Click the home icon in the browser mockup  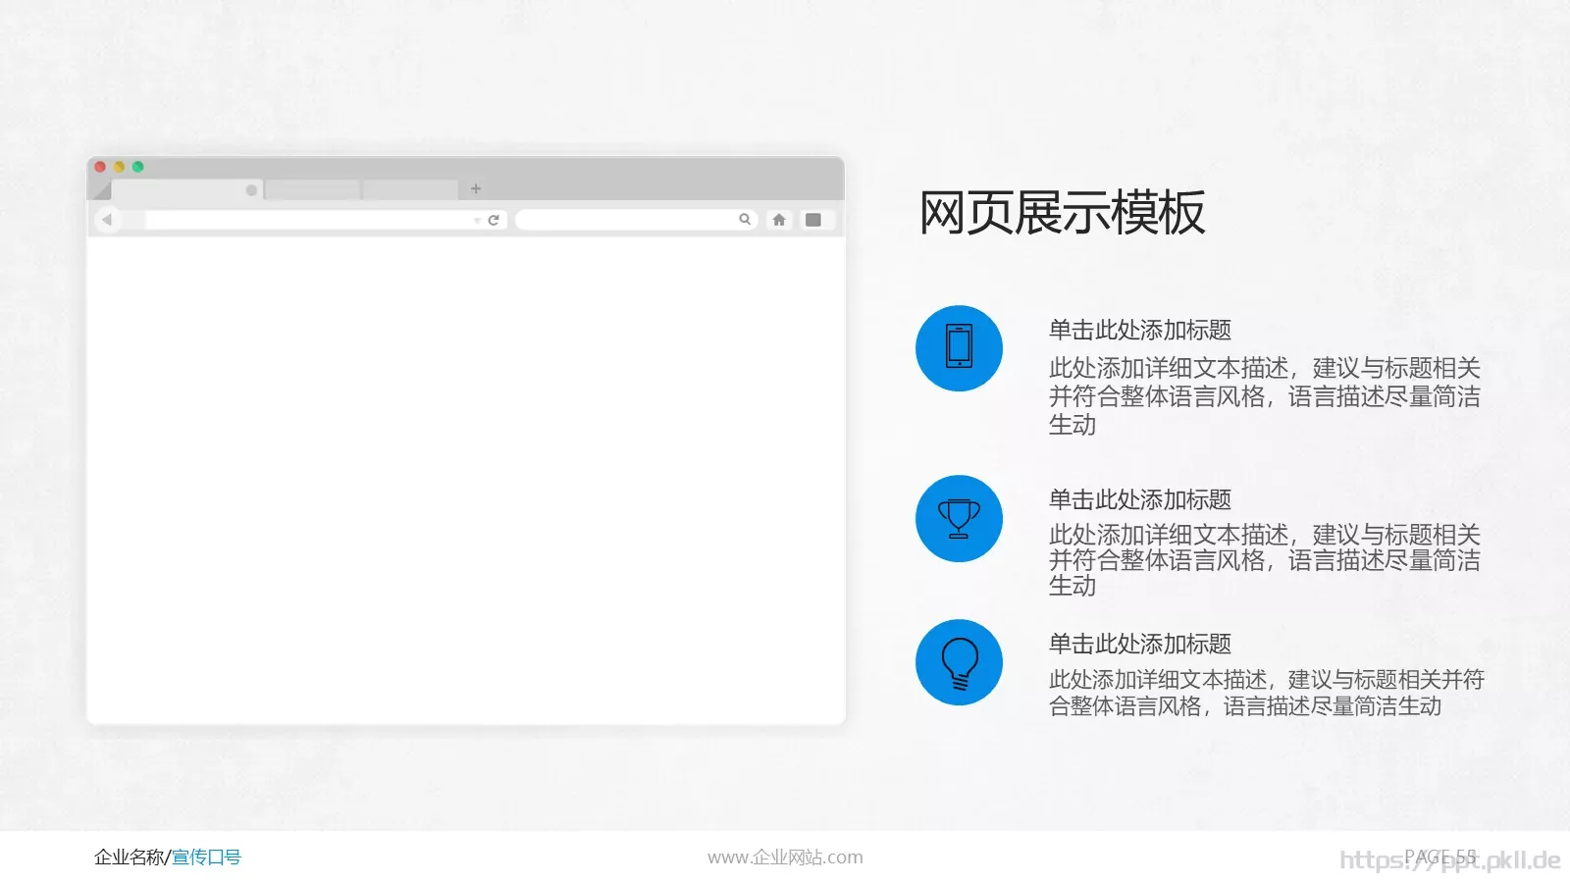point(779,220)
